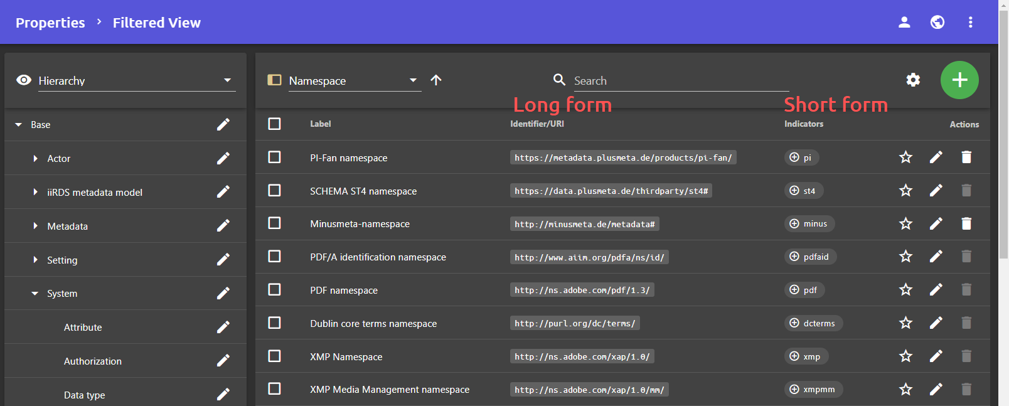
Task: Edit the Minusmeta-namespace row
Action: (936, 223)
